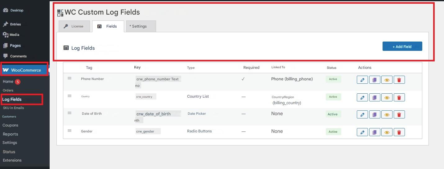Open Media library from sidebar
This screenshot has width=444, height=169.
14,35
